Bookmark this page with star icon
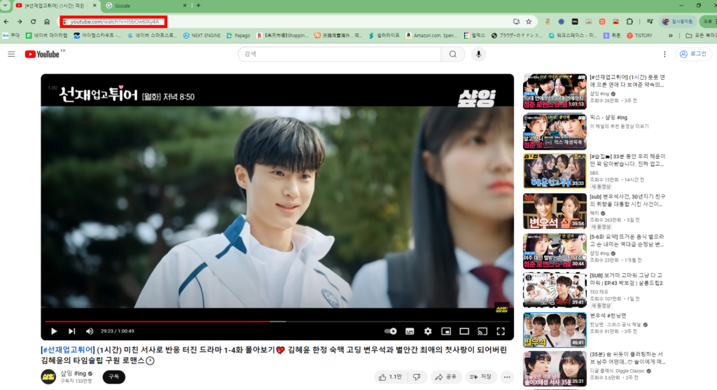717x390 pixels. coord(529,22)
